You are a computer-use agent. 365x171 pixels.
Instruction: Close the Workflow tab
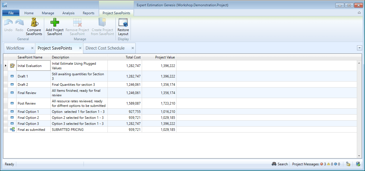tap(32, 48)
